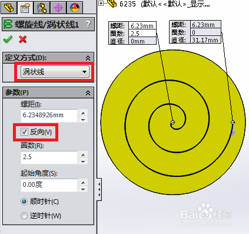Increase the 螺距 pitch value
249x234 pixels.
click(x=83, y=113)
